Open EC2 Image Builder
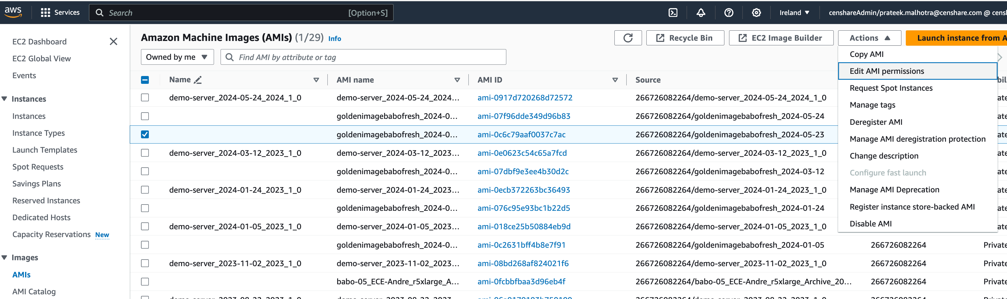1007x299 pixels. tap(781, 38)
